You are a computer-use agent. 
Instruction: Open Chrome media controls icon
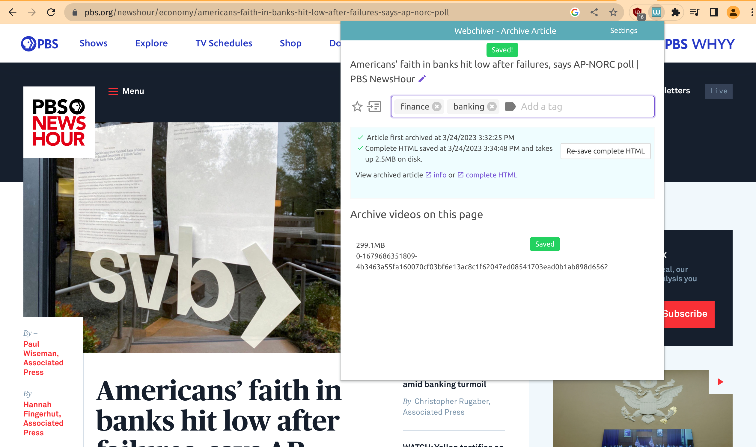pyautogui.click(x=695, y=12)
